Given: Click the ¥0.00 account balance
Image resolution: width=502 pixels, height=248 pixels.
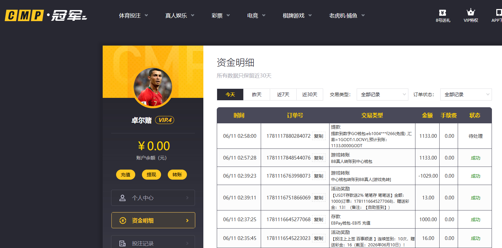Looking at the screenshot, I should coord(154,146).
